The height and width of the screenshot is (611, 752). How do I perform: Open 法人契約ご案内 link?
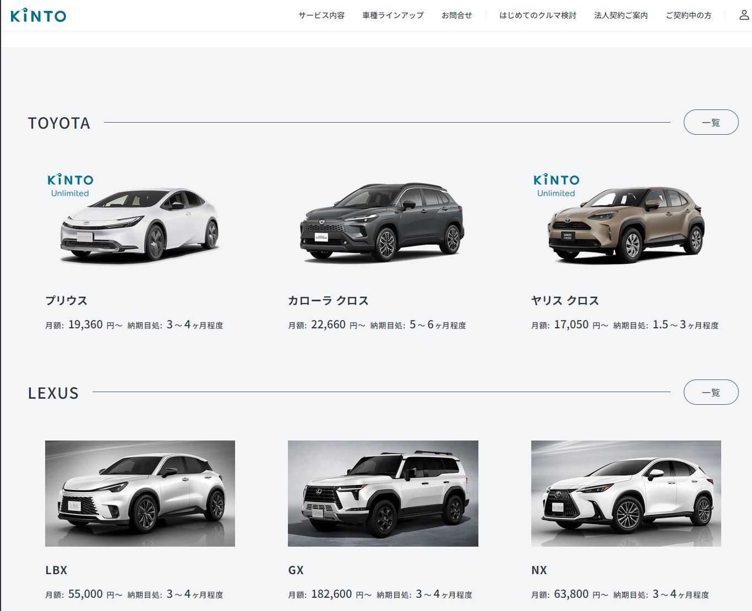click(x=620, y=15)
